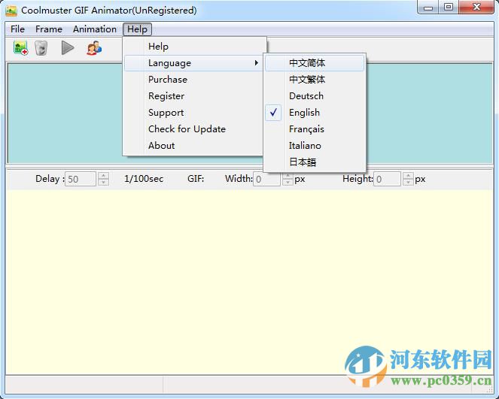Open the About entry
This screenshot has width=499, height=399.
(194, 146)
